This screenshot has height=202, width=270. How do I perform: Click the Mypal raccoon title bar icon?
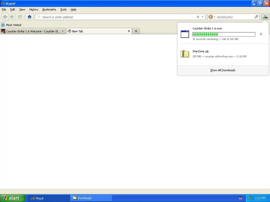click(x=3, y=3)
